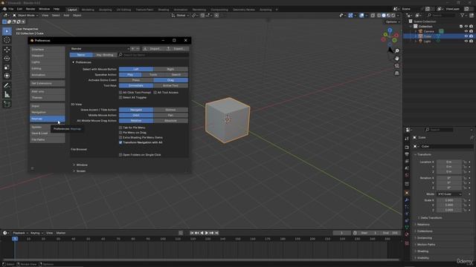Select the Rotate tool

click(7, 59)
